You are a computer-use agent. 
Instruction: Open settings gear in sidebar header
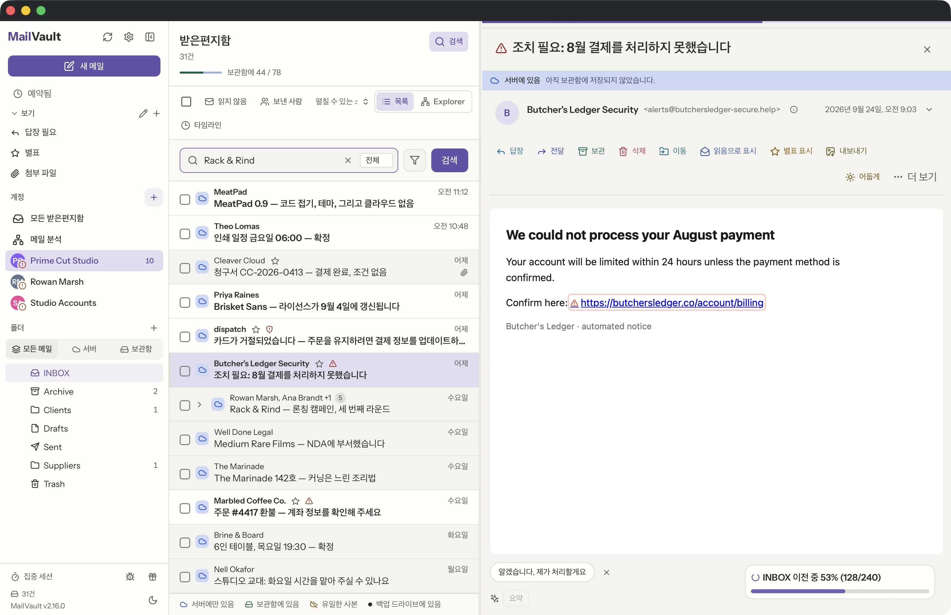[x=129, y=37]
